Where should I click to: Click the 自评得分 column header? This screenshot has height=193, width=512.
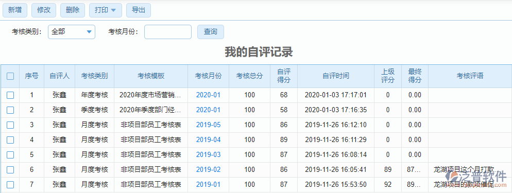coord(284,76)
